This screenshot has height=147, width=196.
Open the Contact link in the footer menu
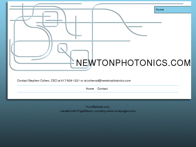tap(102, 89)
